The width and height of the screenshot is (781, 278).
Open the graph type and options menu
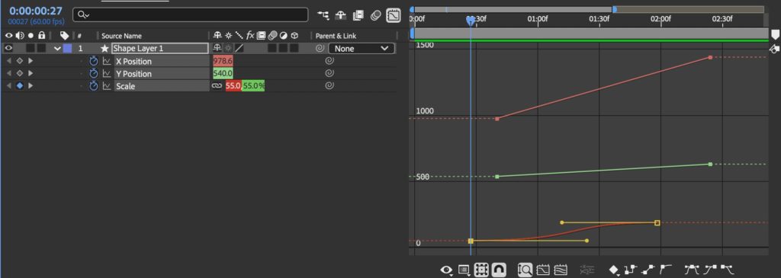point(464,270)
